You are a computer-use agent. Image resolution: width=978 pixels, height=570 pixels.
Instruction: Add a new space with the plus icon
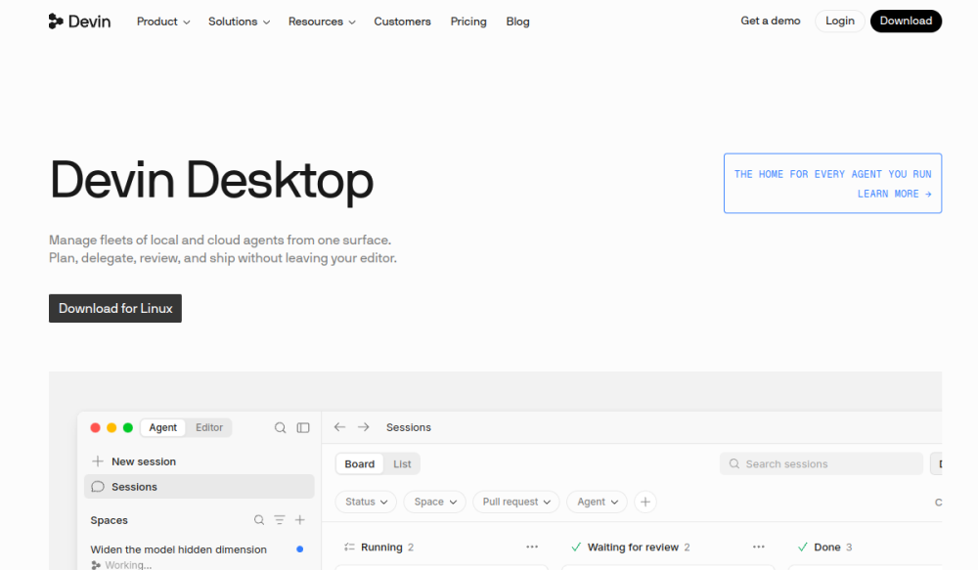coord(300,520)
